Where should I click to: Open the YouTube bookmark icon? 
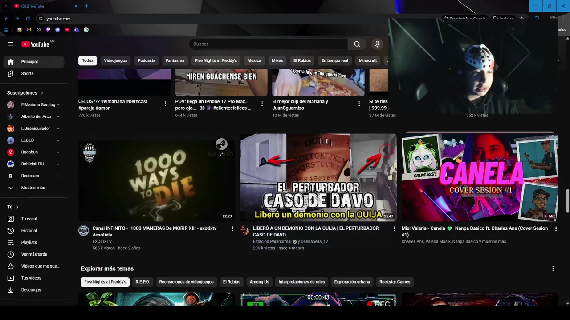tap(67, 30)
